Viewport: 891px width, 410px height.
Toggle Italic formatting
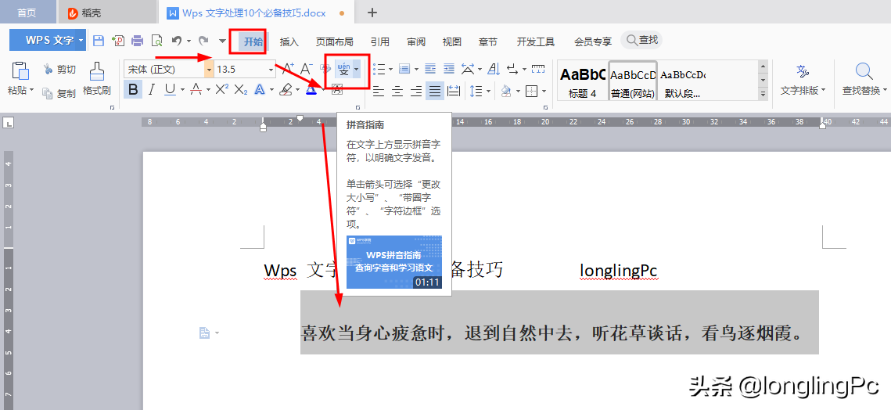tap(152, 89)
